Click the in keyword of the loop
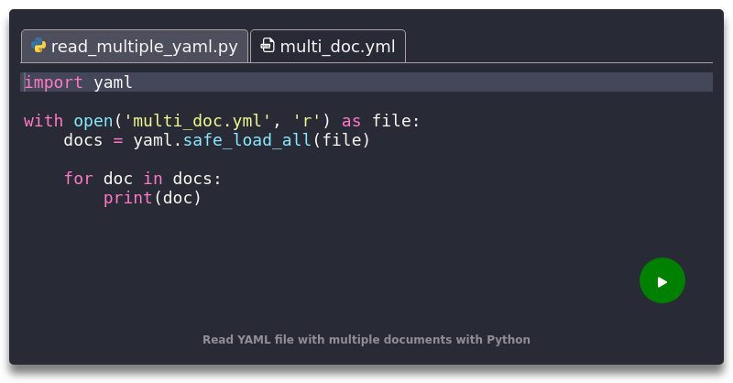Image resolution: width=733 pixels, height=383 pixels. 153,178
